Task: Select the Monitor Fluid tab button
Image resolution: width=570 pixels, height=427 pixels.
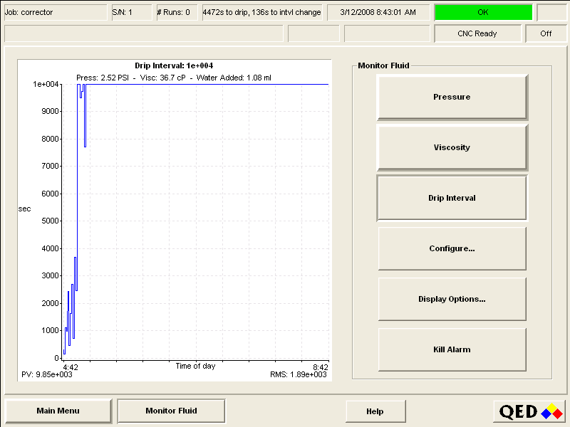Action: coord(171,411)
